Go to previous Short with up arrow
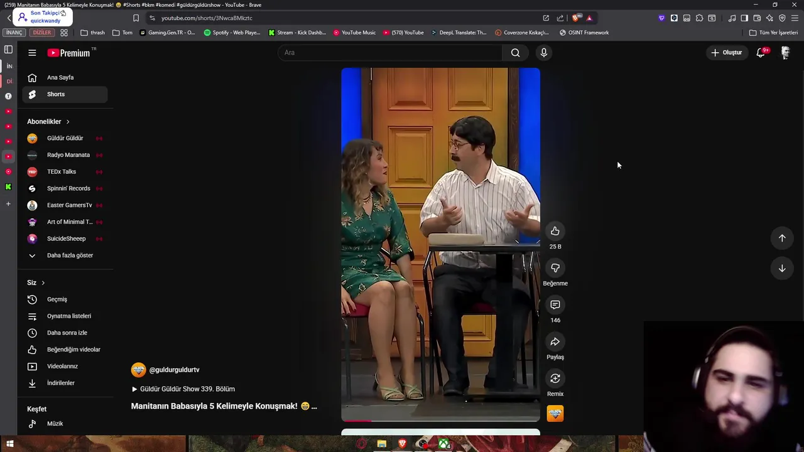This screenshot has height=452, width=804. tap(782, 238)
